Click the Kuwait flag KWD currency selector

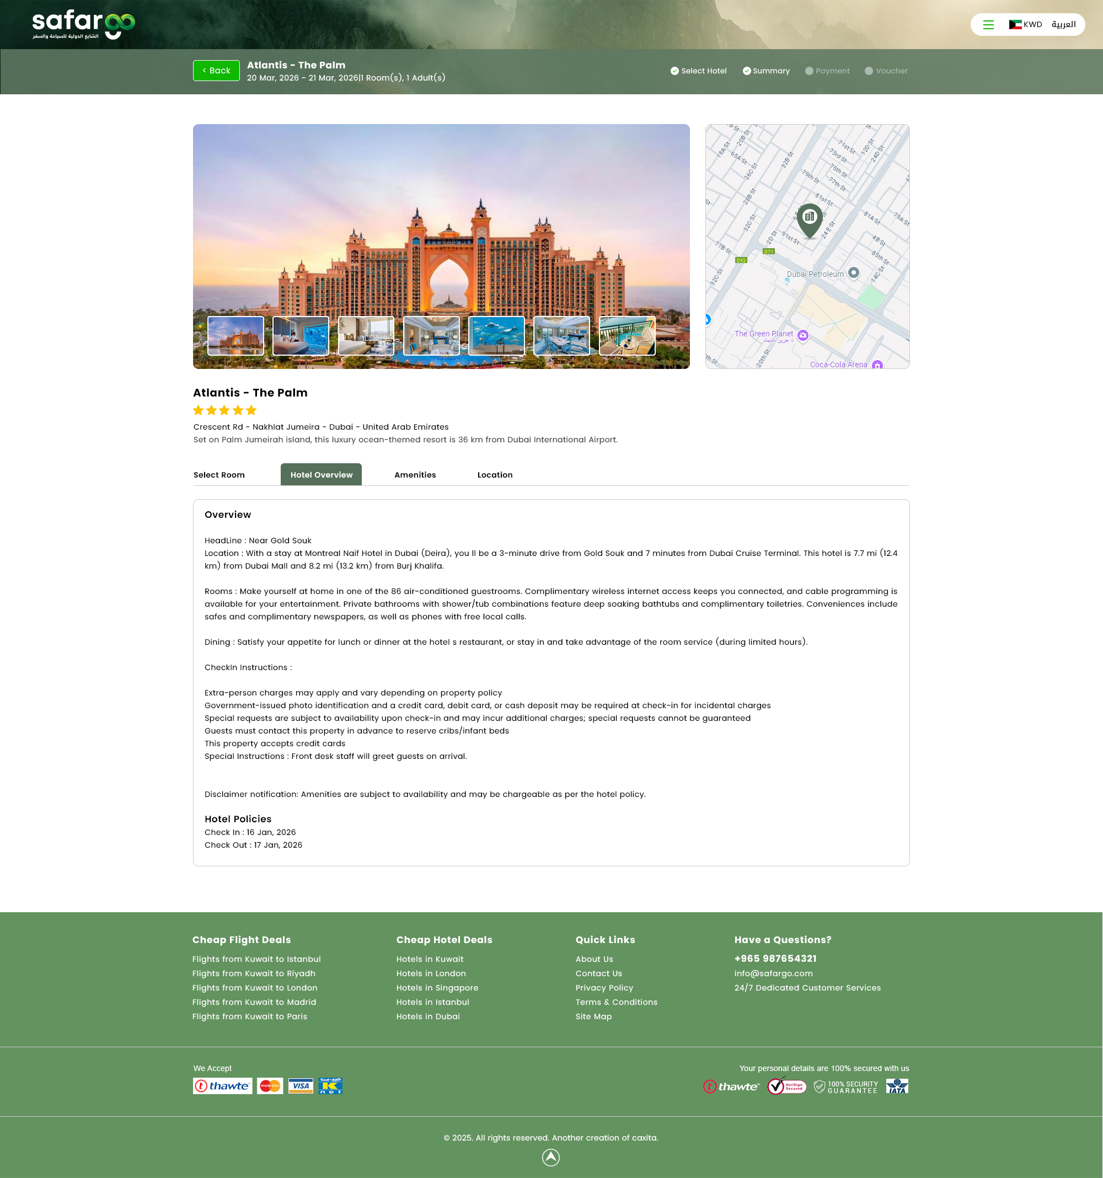(1025, 25)
